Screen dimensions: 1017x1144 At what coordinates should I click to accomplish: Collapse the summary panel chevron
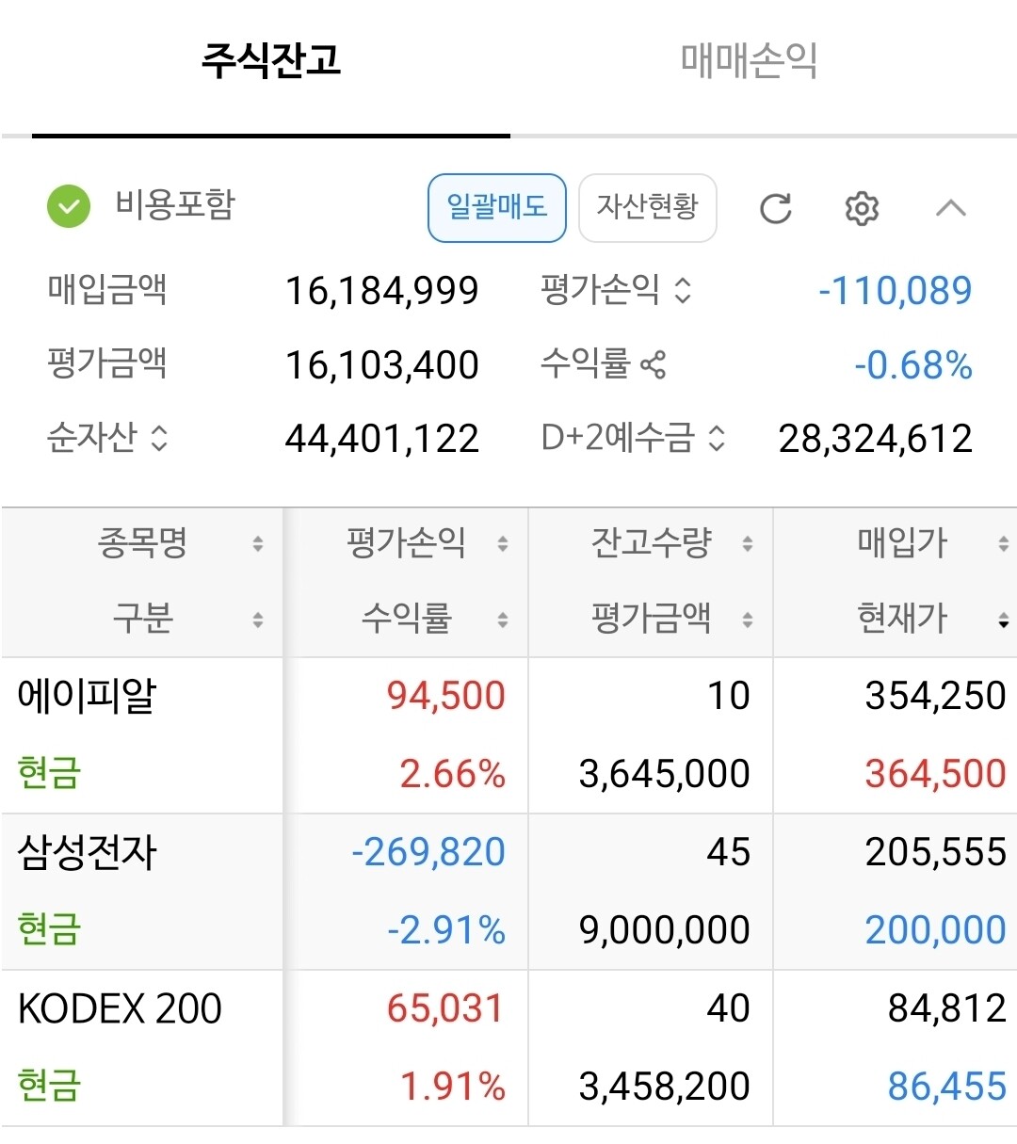[x=951, y=207]
